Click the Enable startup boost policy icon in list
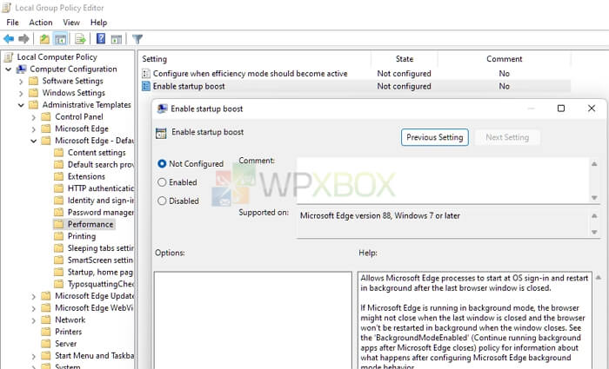 [146, 86]
